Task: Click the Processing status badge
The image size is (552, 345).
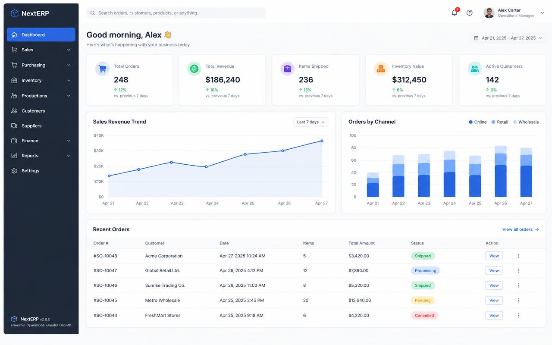Action: tap(425, 271)
